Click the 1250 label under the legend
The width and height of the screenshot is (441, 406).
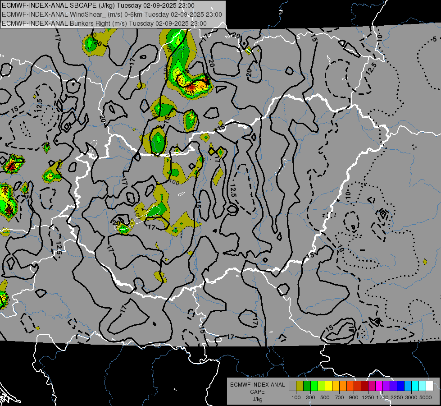[x=368, y=397]
